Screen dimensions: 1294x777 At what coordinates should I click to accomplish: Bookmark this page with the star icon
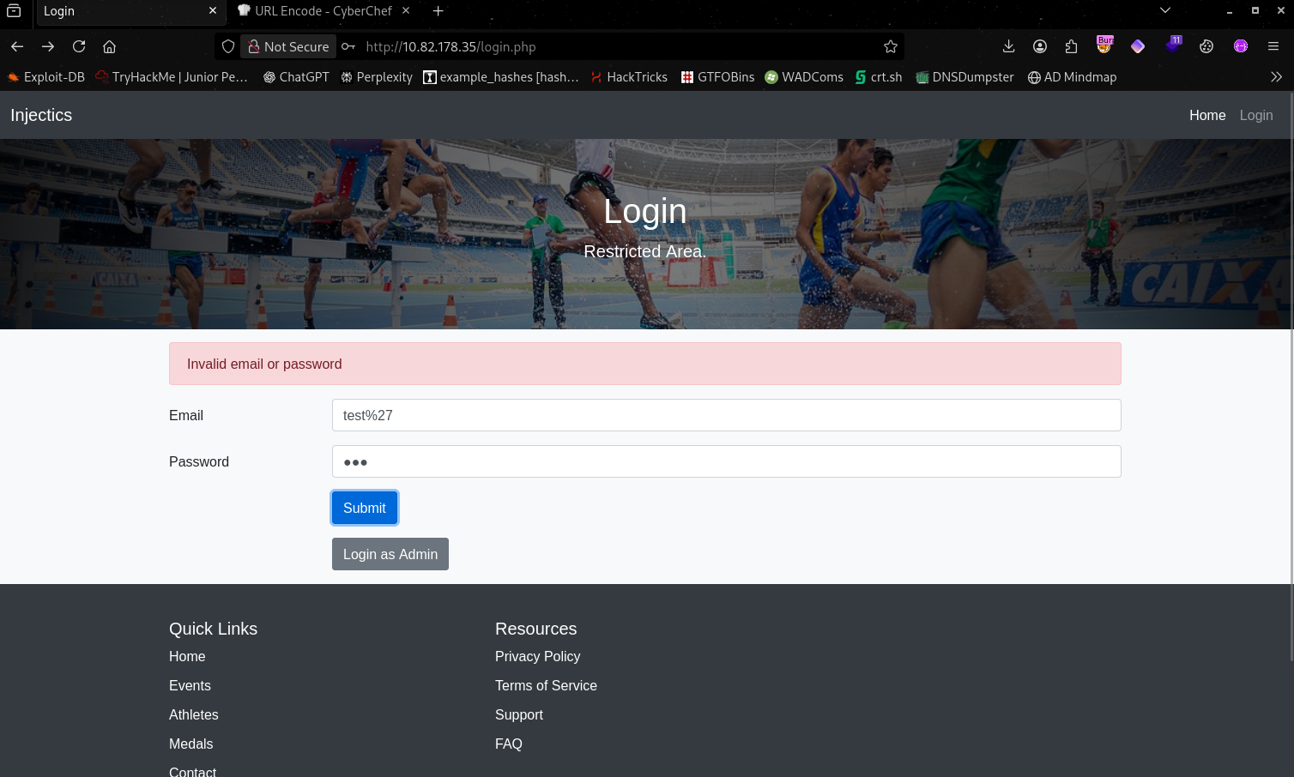(x=891, y=46)
